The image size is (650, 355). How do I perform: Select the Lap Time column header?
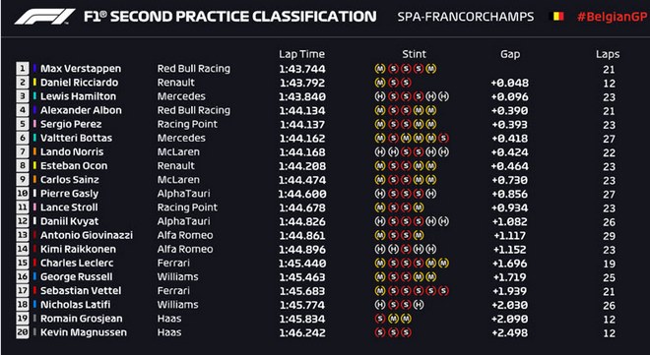point(301,54)
